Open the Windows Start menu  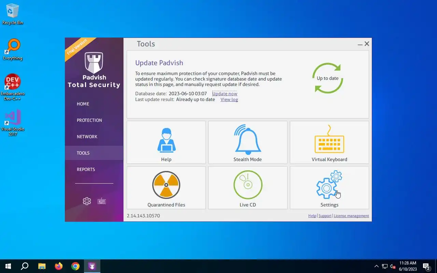click(x=8, y=266)
